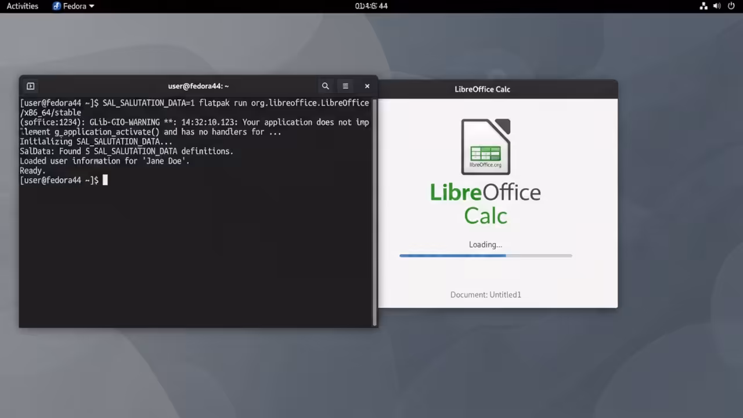The width and height of the screenshot is (743, 418).
Task: Click the loading progress bar
Action: point(486,255)
